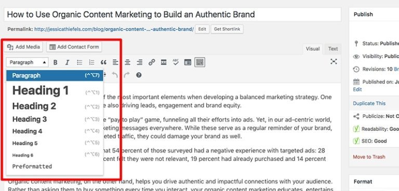Click the Get Shortlink button

click(227, 29)
